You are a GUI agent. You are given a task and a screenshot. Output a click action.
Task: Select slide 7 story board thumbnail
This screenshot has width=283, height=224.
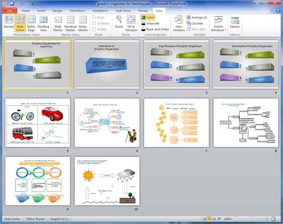pyautogui.click(x=176, y=123)
